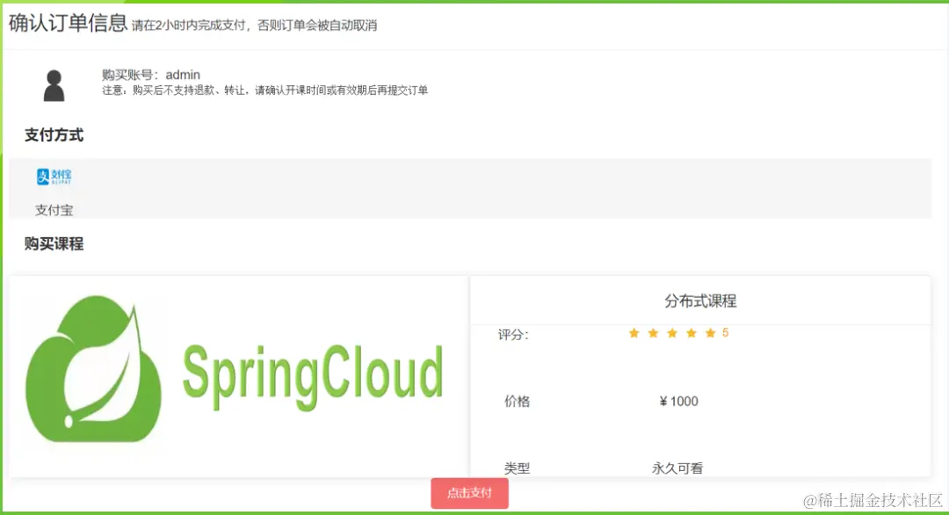The image size is (949, 515).
Task: Click the admin account name link
Action: pyautogui.click(x=183, y=75)
